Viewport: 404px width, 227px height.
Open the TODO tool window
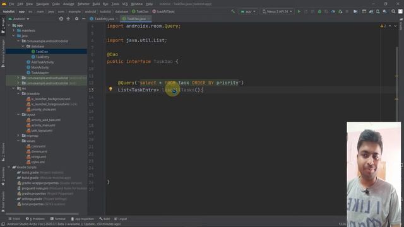[x=14, y=219]
